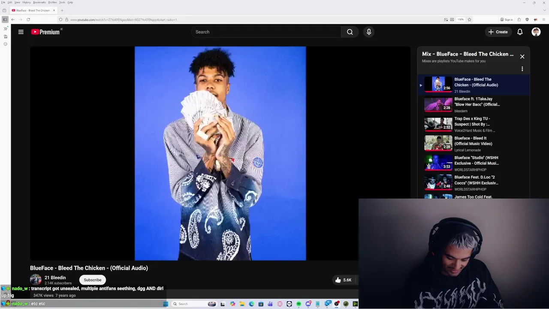Select the current Bleed The Chicken playlist item
The width and height of the screenshot is (549, 309).
point(474,85)
